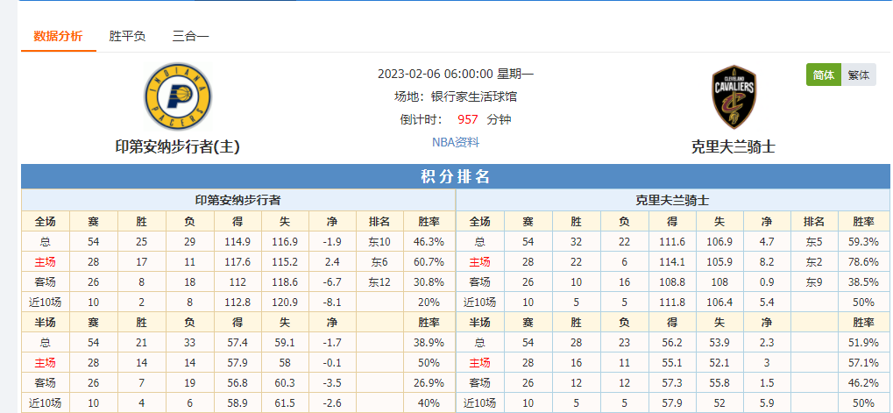Viewport: 893px width, 413px height.
Task: Click the countdown value 957
Action: (468, 119)
